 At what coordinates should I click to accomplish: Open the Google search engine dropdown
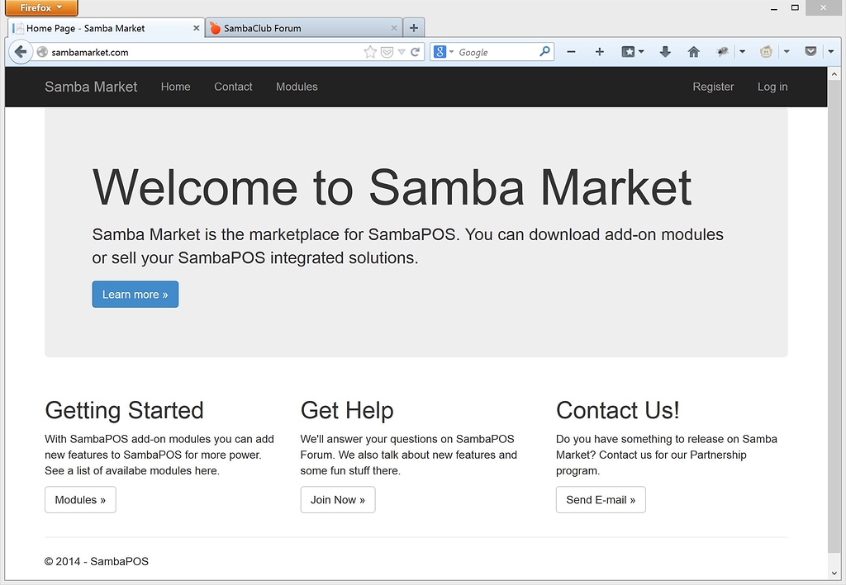(x=447, y=51)
